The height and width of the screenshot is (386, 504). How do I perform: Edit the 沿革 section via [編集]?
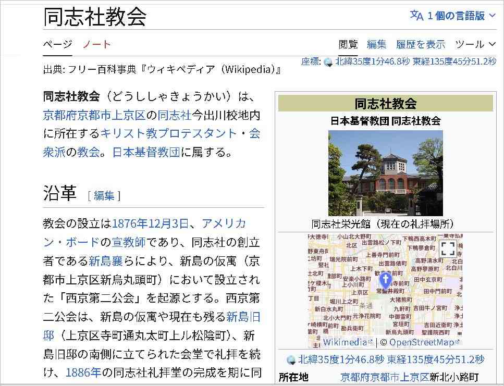104,195
